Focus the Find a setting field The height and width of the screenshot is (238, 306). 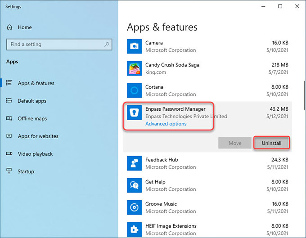tap(59, 45)
